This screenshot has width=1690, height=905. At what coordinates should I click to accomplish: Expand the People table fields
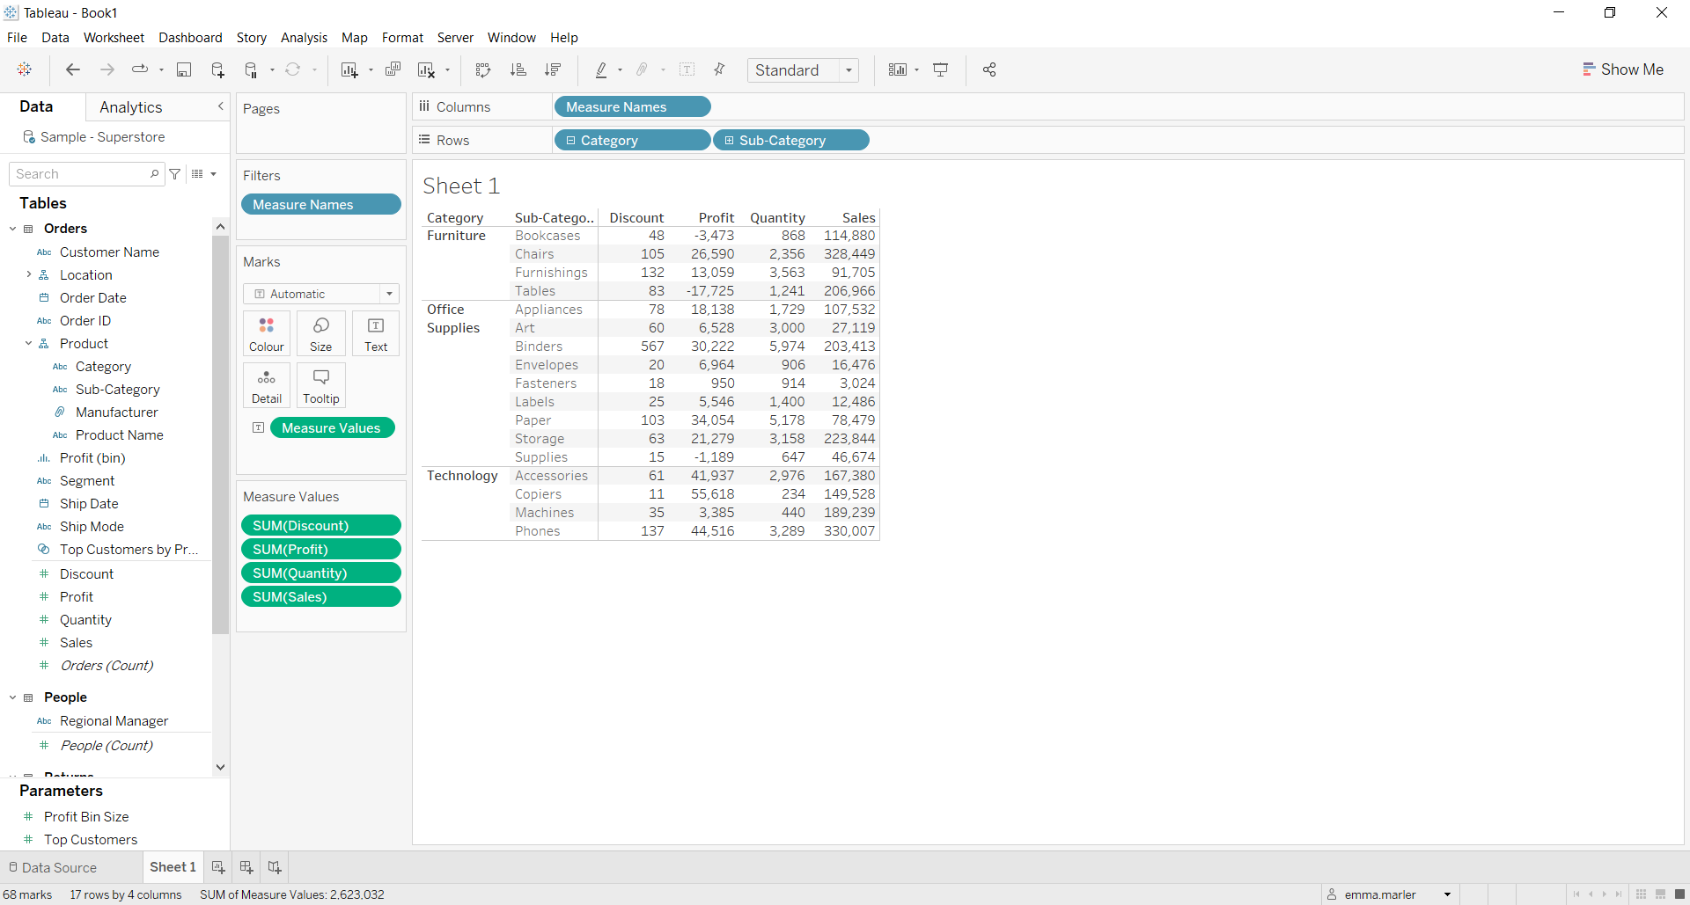[x=12, y=697]
